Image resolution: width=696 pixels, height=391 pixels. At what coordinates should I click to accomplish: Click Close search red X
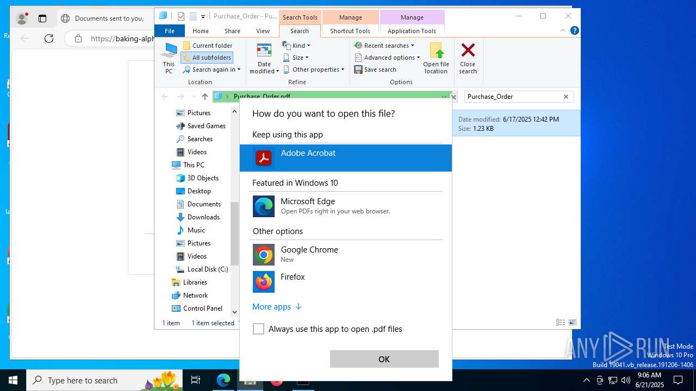[x=468, y=59]
